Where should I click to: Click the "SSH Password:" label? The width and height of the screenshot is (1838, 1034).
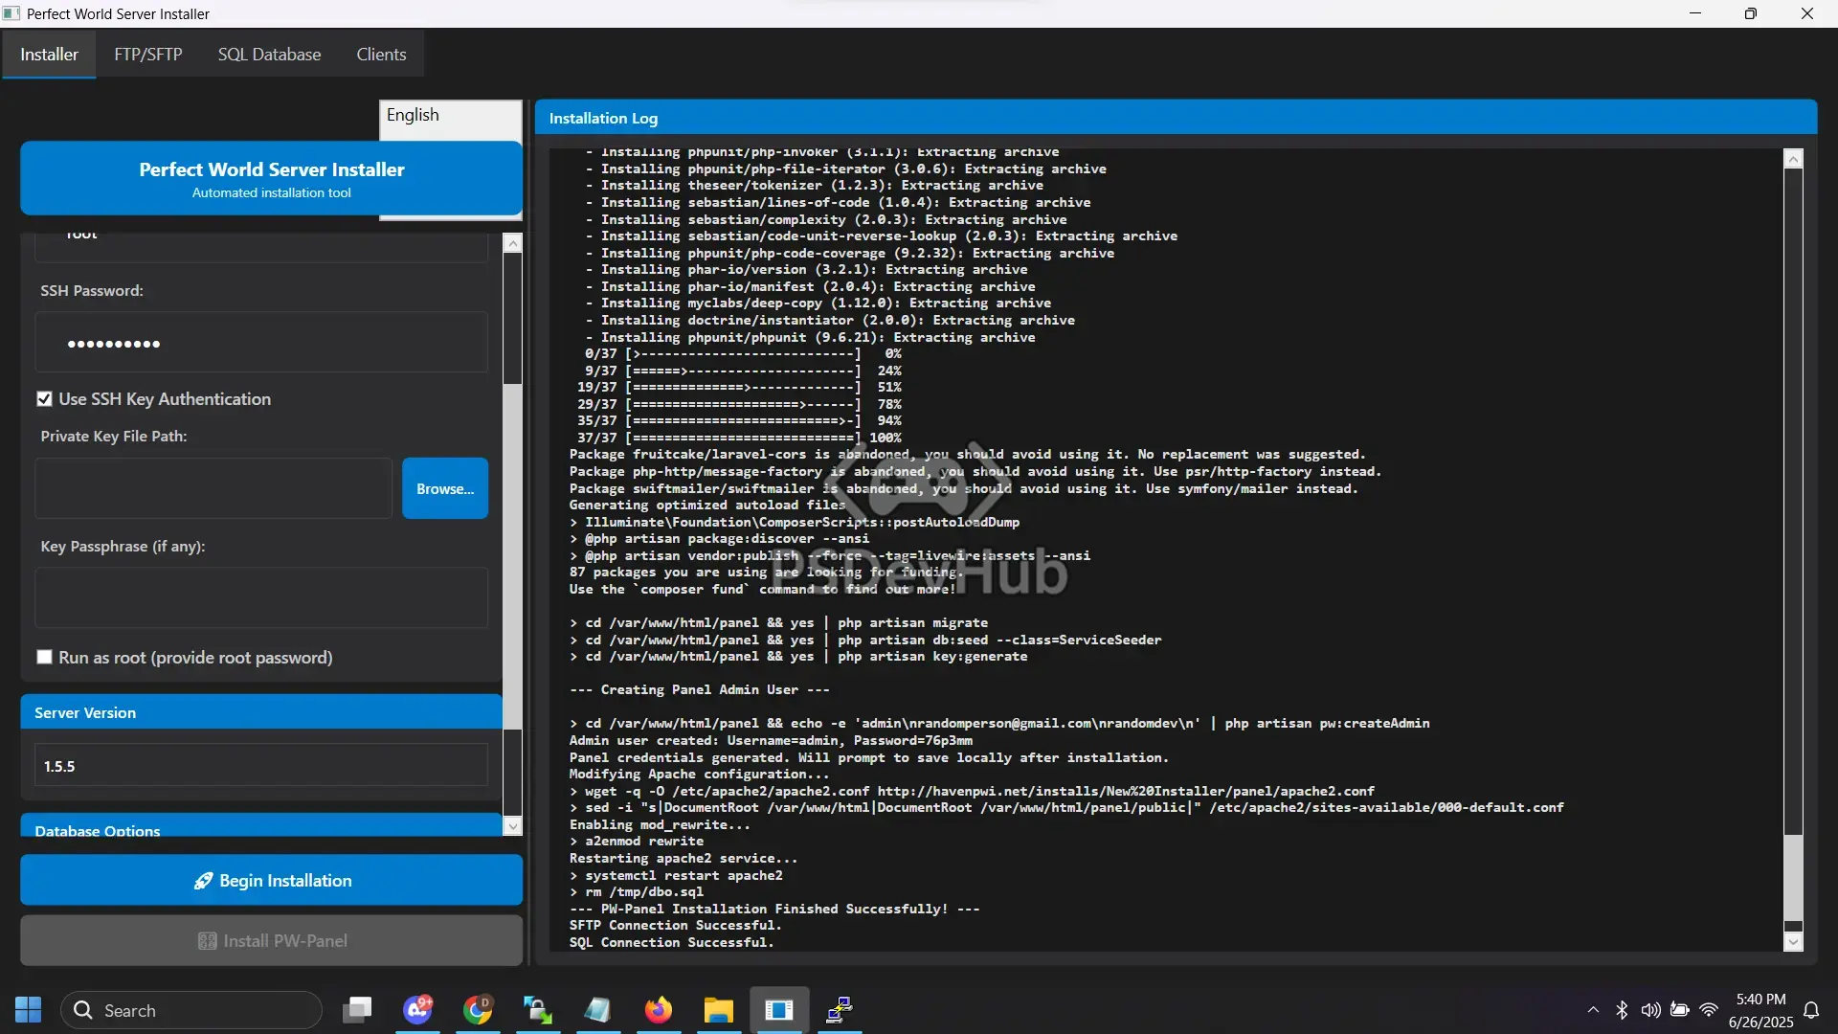[92, 291]
